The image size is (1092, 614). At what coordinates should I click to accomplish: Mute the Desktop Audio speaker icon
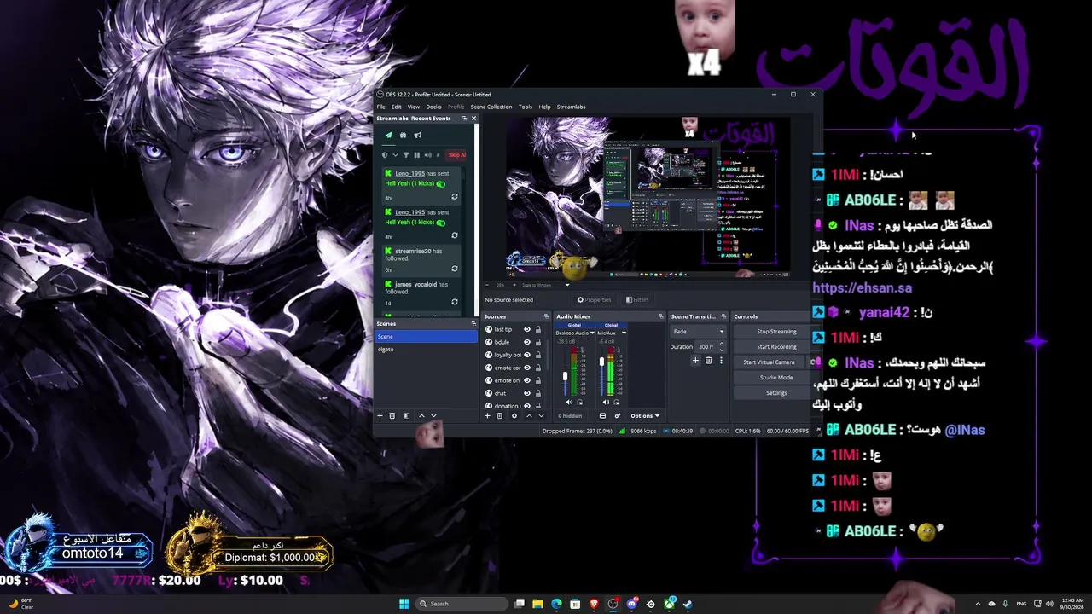570,402
